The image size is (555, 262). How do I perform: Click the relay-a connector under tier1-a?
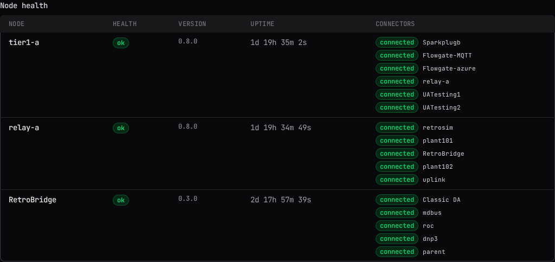point(436,81)
